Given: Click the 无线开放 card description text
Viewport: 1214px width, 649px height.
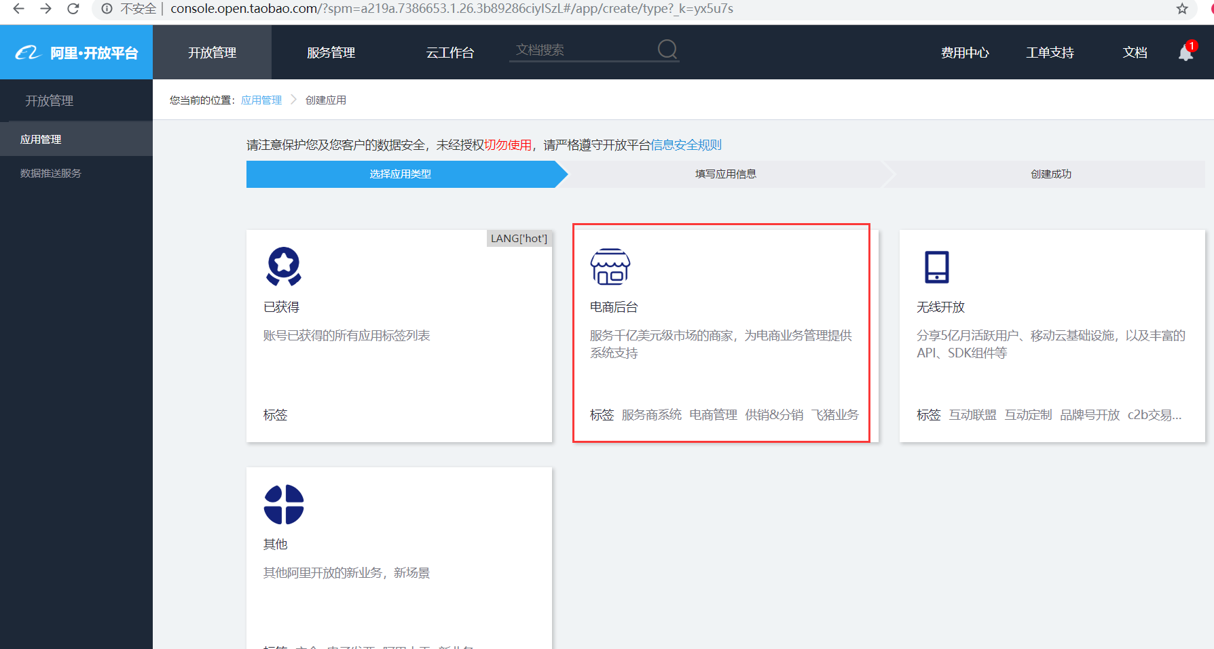Looking at the screenshot, I should (1051, 344).
